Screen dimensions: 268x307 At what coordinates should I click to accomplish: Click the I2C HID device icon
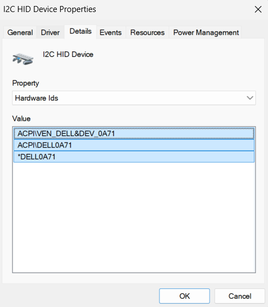click(23, 59)
